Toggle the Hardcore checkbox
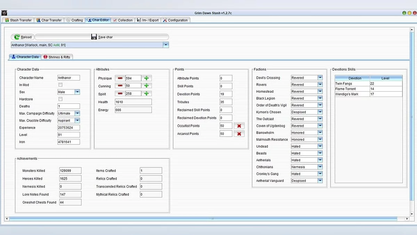The height and width of the screenshot is (235, 417). point(60,99)
